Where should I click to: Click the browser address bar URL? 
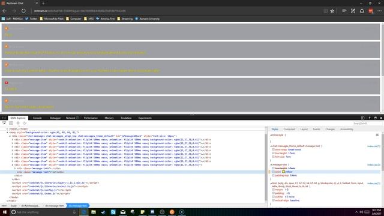(x=80, y=11)
